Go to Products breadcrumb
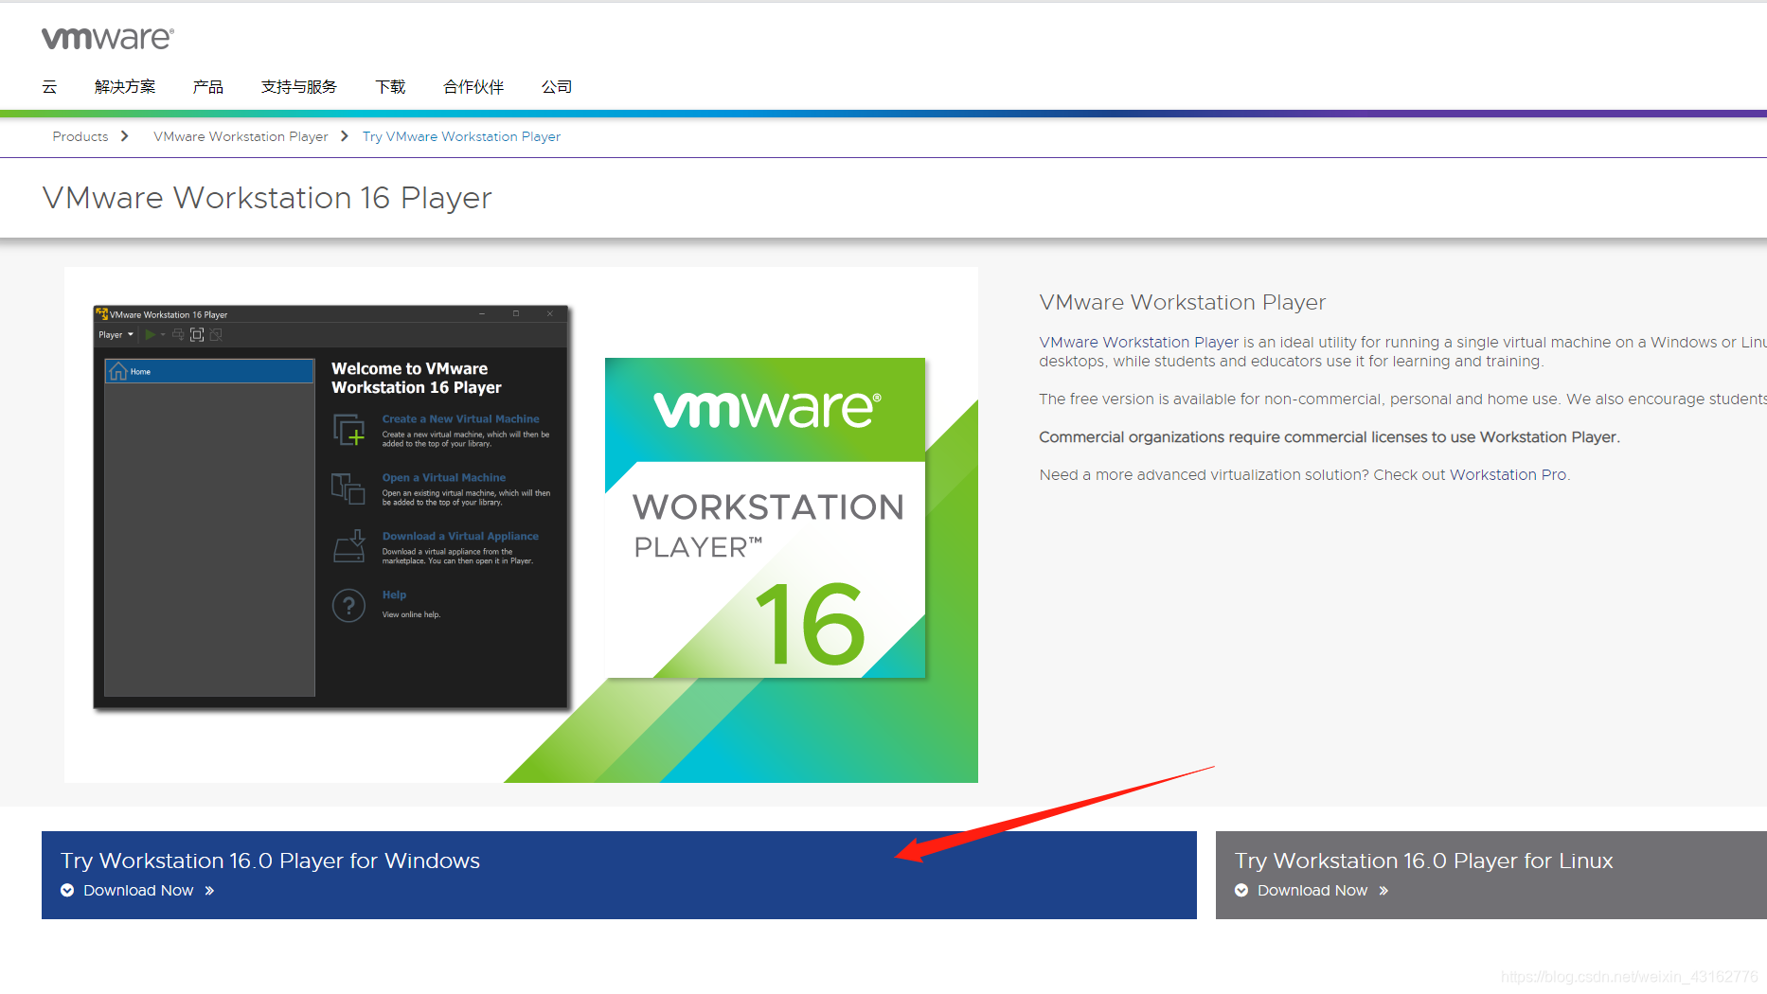Screen dimensions: 1767x994 point(80,136)
